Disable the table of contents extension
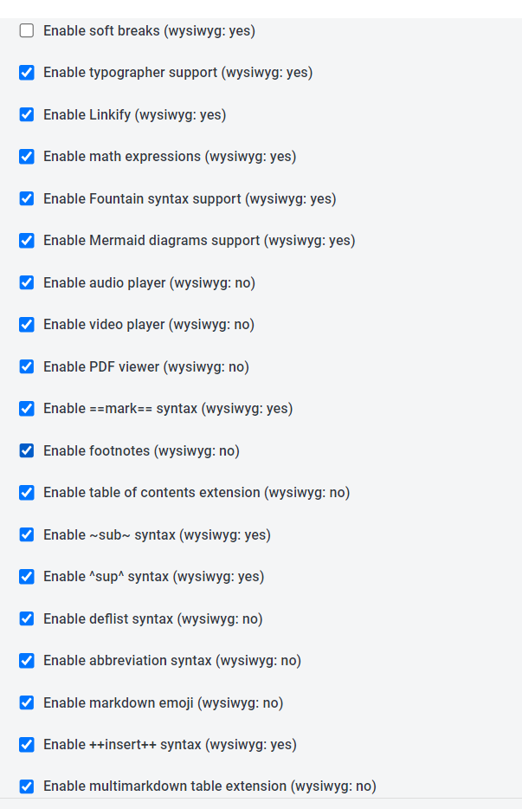The width and height of the screenshot is (522, 809). pos(27,492)
